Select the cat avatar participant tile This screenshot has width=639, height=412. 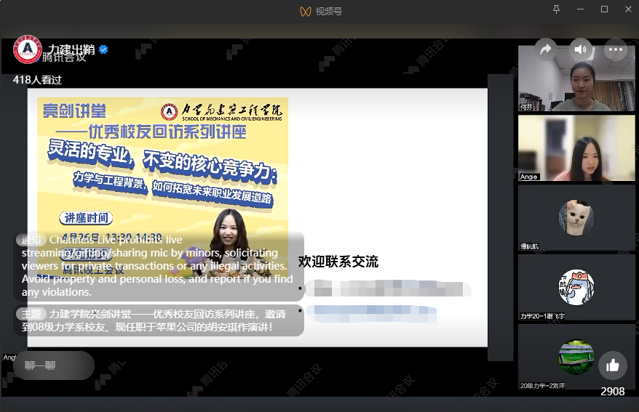pos(566,217)
